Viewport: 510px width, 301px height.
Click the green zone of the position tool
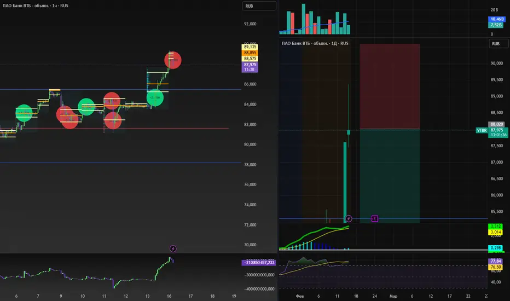[390, 176]
